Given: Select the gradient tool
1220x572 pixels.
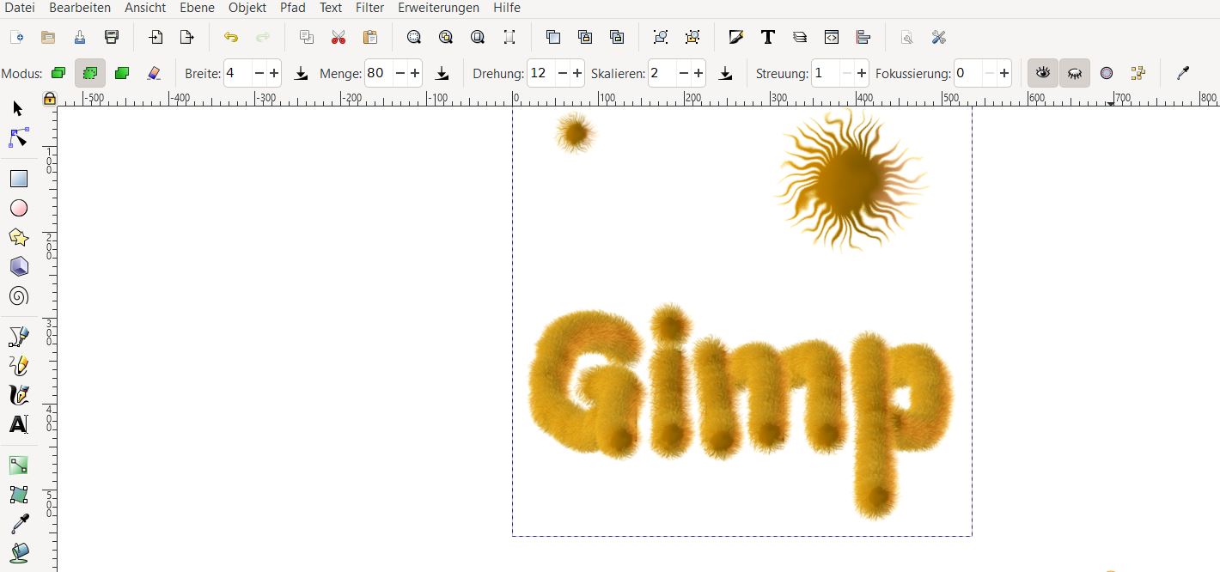Looking at the screenshot, I should coord(18,466).
